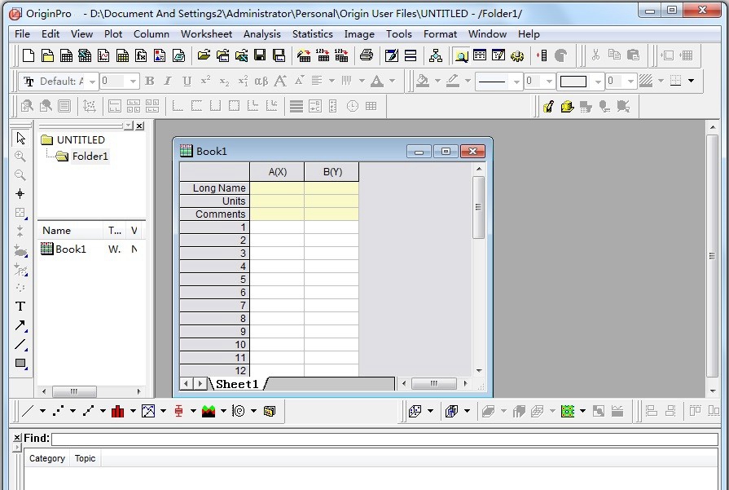Select column B(Y) header
Screen dimensions: 729x490
pos(332,172)
